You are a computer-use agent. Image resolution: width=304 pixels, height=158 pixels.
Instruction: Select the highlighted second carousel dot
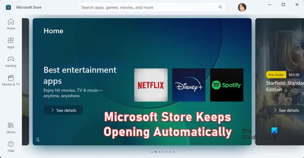[155, 152]
